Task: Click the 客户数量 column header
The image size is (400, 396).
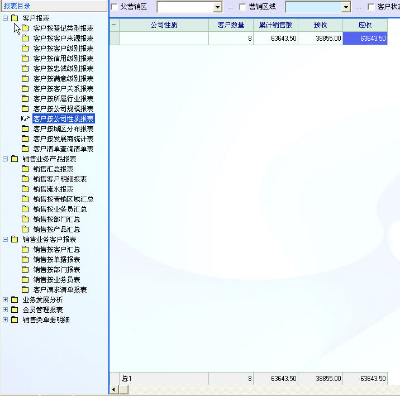Action: (x=231, y=25)
